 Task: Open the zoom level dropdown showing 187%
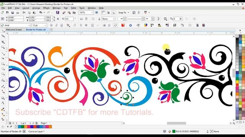tap(92, 13)
